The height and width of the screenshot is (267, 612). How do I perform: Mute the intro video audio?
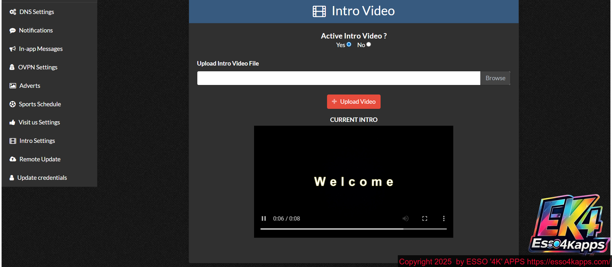pyautogui.click(x=405, y=219)
